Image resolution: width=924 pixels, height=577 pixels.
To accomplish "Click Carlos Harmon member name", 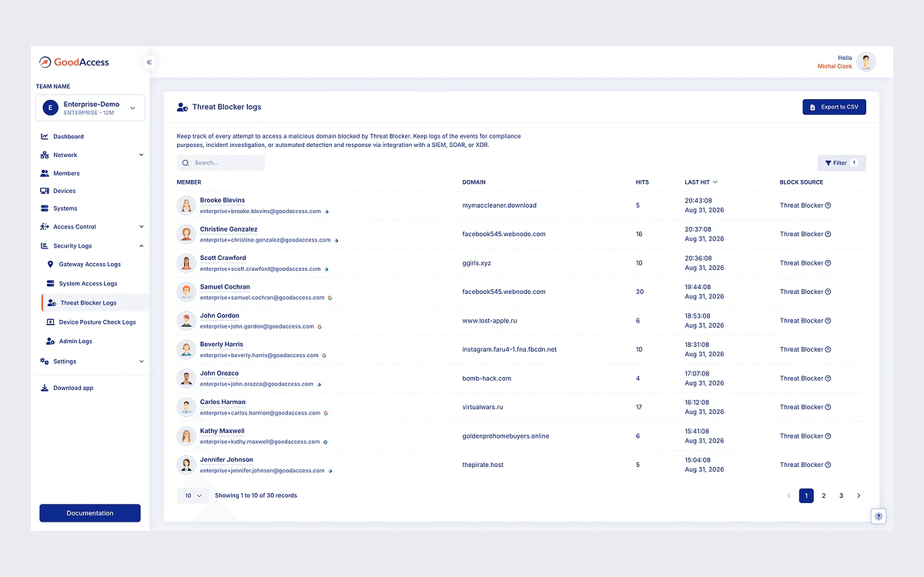I will coord(223,402).
